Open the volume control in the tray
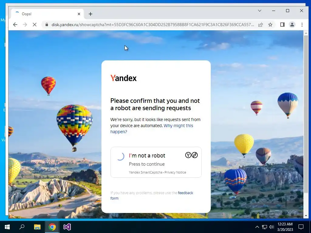Viewport: 311px width, 233px height. 272,227
